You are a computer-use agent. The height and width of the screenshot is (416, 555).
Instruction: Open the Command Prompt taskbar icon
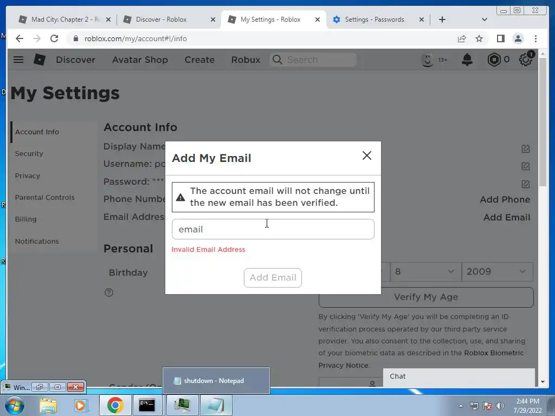point(146,405)
